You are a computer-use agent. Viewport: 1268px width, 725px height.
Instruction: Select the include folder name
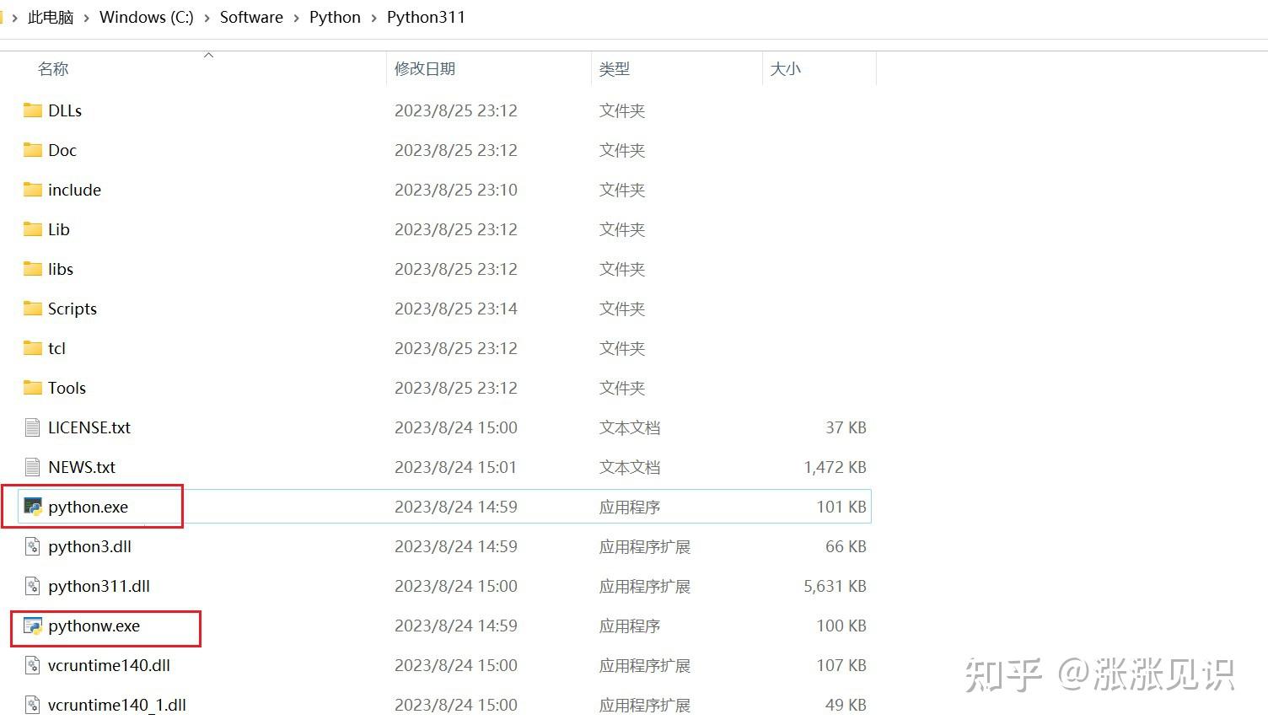pos(75,190)
